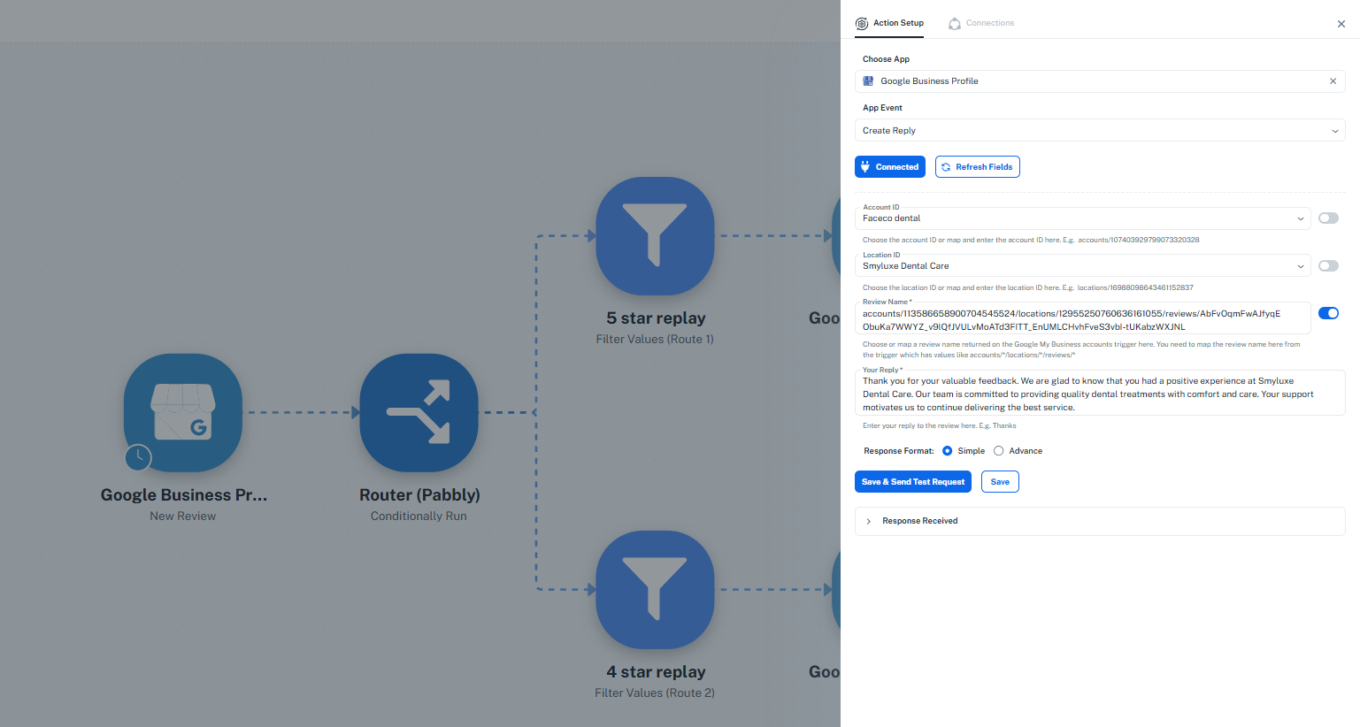Click the 4 star replay label
The width and height of the screenshot is (1360, 727).
point(656,672)
